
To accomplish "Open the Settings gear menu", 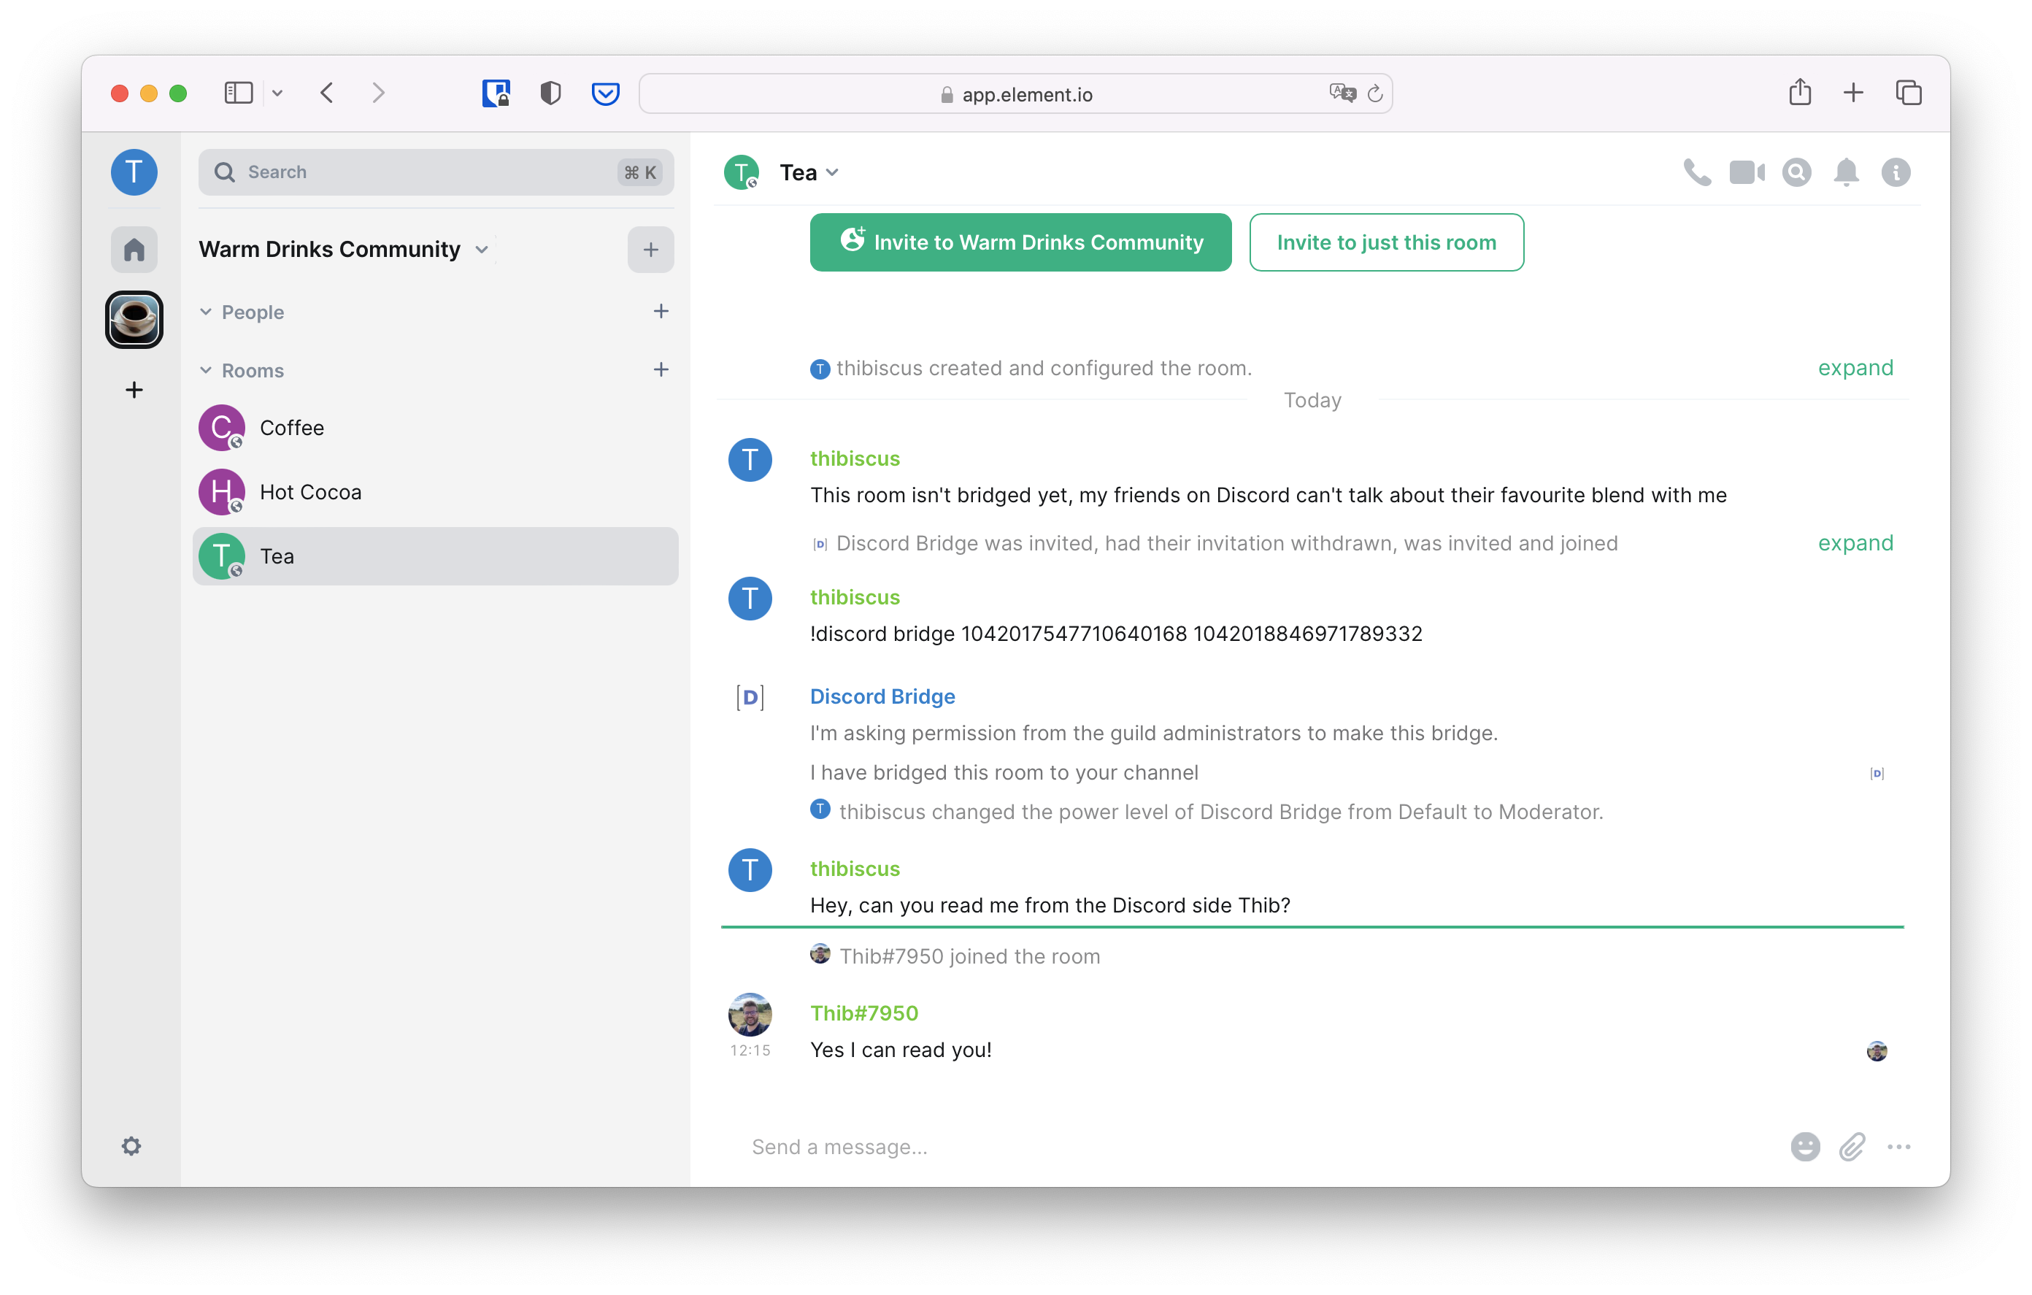I will pos(132,1145).
